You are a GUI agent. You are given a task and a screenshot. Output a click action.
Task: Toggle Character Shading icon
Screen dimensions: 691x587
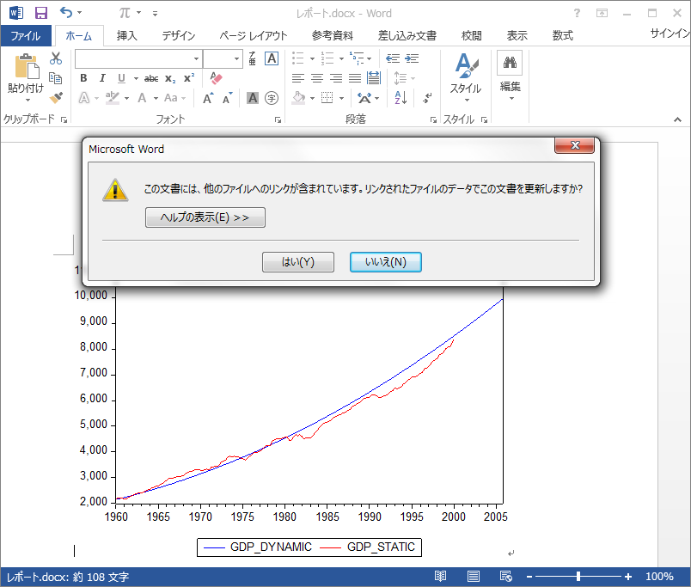[253, 98]
